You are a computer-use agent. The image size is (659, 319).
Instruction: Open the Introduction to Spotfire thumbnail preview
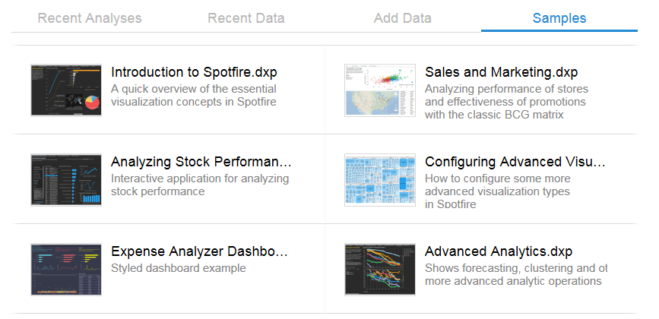pos(66,90)
